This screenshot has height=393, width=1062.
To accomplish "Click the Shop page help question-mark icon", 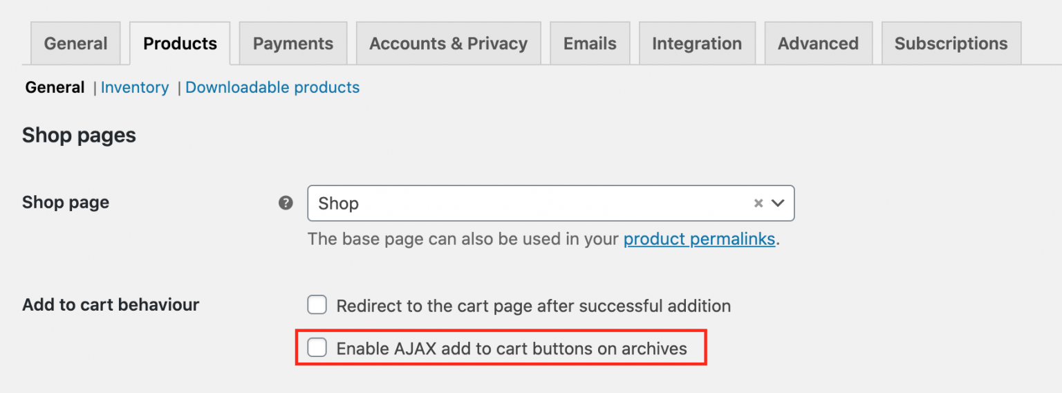I will pyautogui.click(x=286, y=203).
